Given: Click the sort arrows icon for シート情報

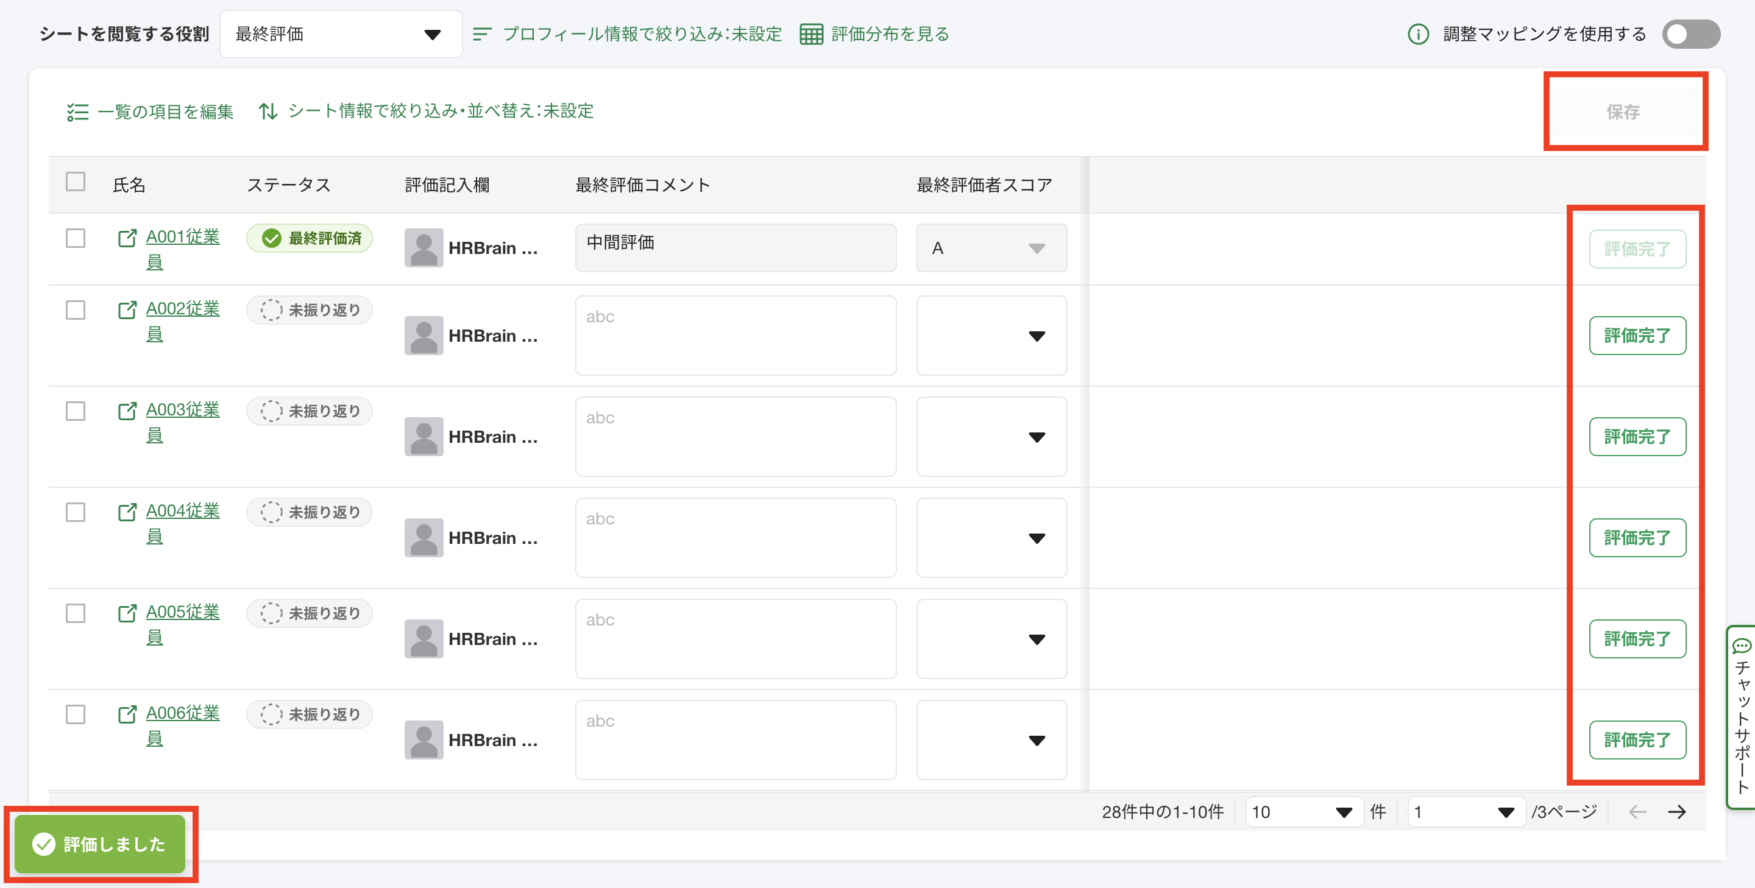Looking at the screenshot, I should coord(268,111).
